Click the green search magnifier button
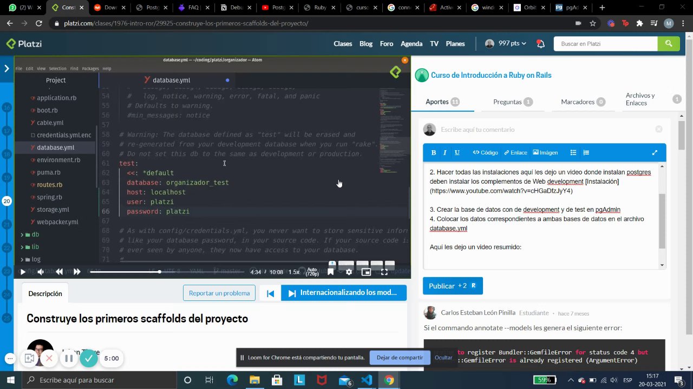693x389 pixels. (669, 44)
